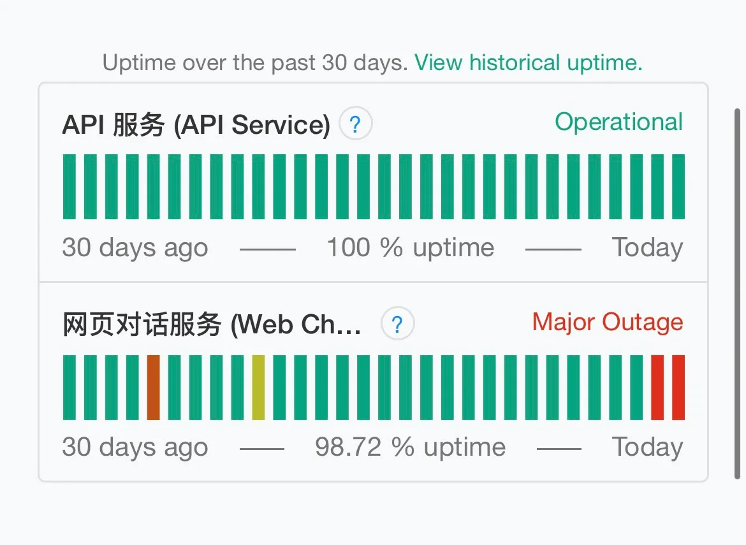
Task: Click the rightmost green bar in API Service timeline
Action: pos(678,187)
